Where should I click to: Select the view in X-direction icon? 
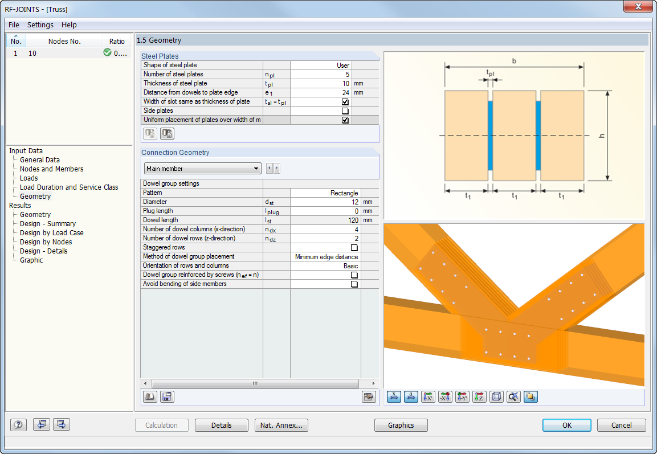pyautogui.click(x=428, y=396)
